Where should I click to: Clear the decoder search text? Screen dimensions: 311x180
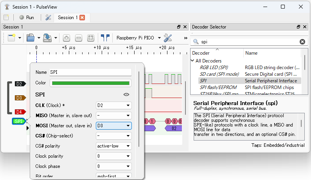point(302,42)
